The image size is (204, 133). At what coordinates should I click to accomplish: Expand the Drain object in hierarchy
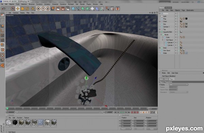pos(160,48)
